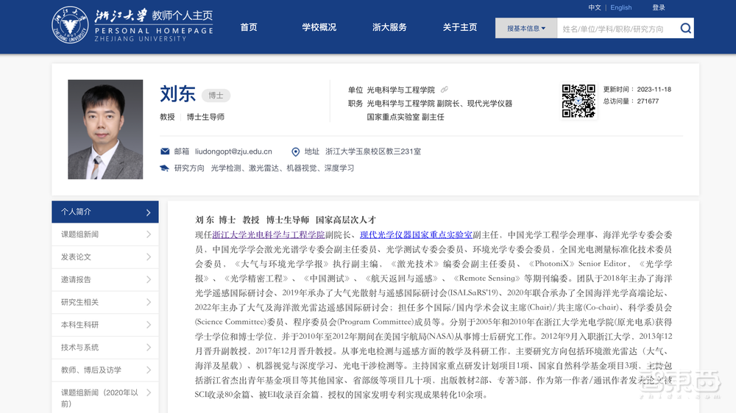
Task: Click the search magnifier icon
Action: [685, 29]
